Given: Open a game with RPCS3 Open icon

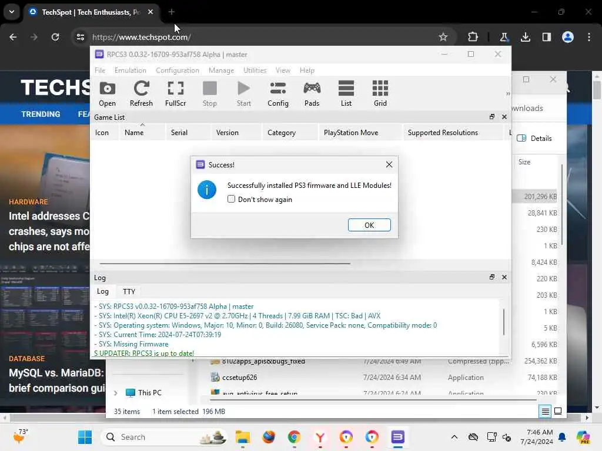Looking at the screenshot, I should pyautogui.click(x=107, y=93).
